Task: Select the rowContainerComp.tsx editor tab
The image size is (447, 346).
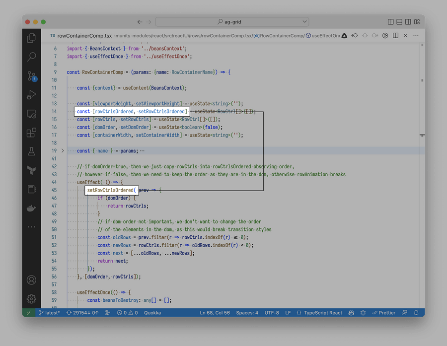Action: 84,36
